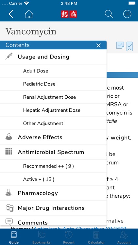
Task: Tap the red Sanford Guide logo
Action: coord(69,14)
